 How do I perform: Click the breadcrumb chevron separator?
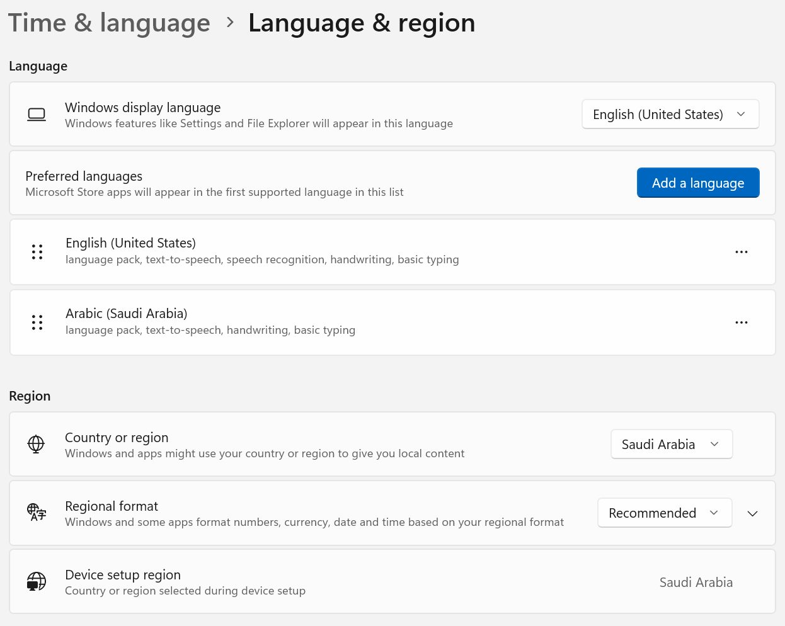coord(230,23)
